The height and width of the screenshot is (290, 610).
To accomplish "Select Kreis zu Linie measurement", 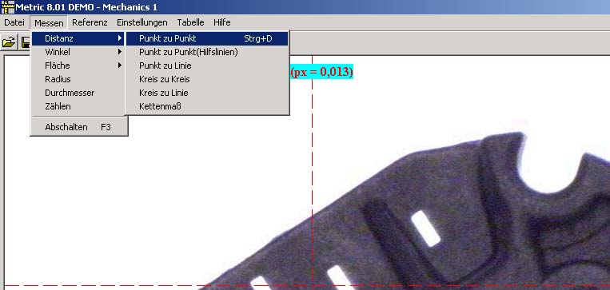I will (207, 93).
